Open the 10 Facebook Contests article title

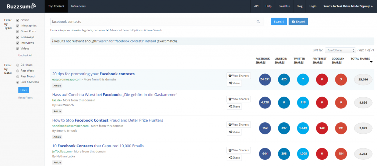pos(98,146)
